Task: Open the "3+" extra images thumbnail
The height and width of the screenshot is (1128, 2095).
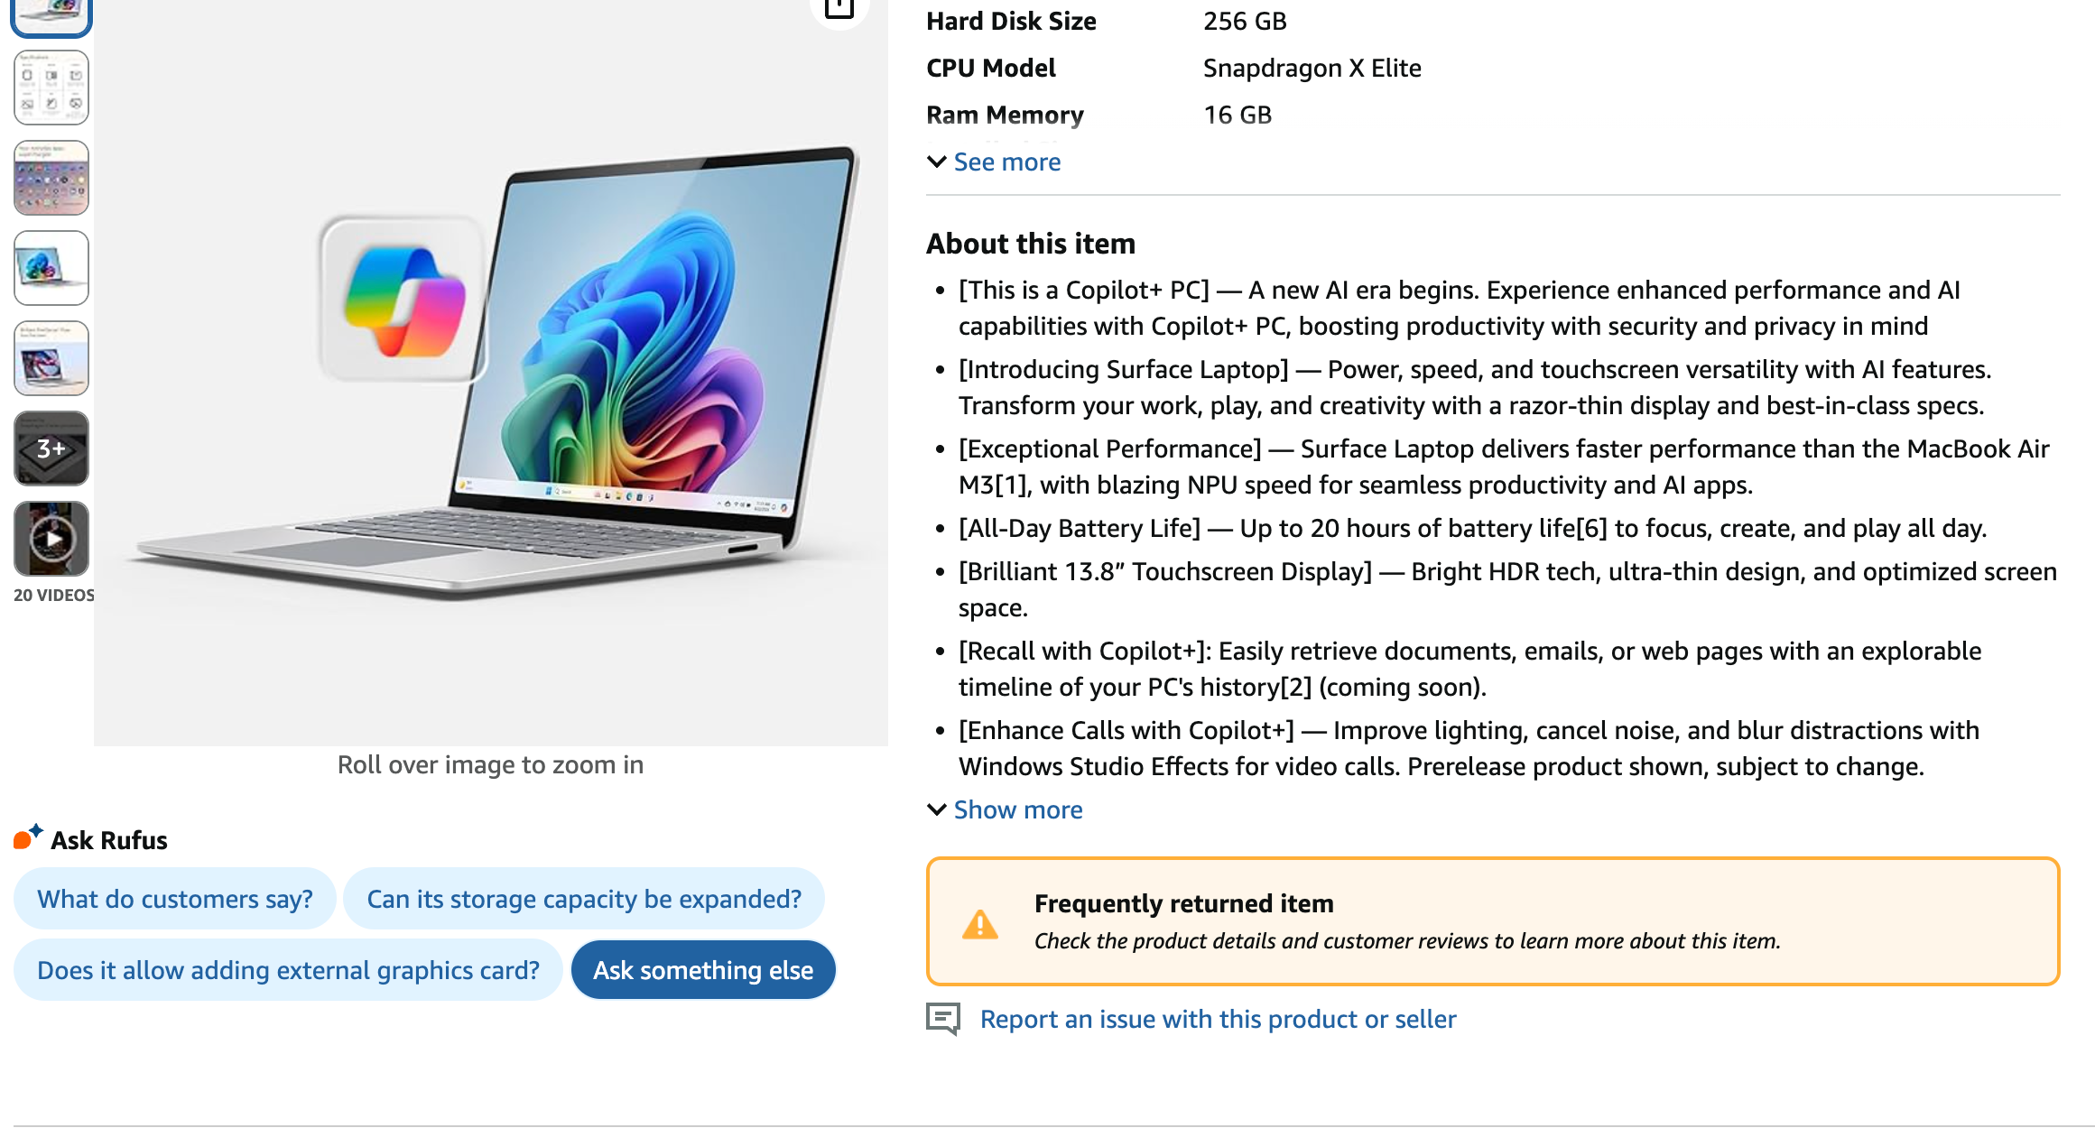Action: point(51,448)
